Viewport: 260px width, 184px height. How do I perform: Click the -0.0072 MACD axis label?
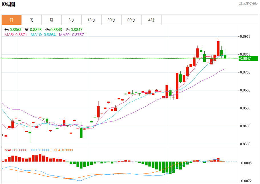tap(246, 181)
